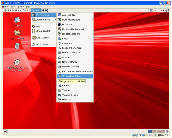
Task: Select first workspace in workspace switcher
Action: tap(150, 131)
